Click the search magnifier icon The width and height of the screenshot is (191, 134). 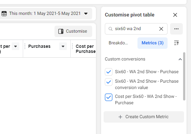tap(110, 29)
